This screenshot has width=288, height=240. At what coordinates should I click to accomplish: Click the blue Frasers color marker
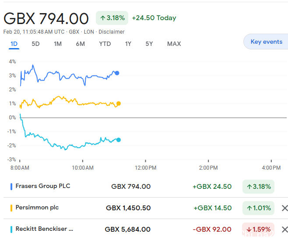pos(11,187)
